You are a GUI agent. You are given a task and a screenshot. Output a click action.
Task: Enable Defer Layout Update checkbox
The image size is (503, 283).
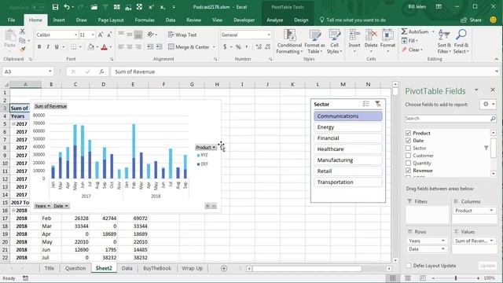(x=409, y=266)
